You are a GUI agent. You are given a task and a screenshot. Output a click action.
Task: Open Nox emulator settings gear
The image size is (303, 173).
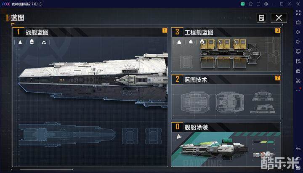point(266,4)
